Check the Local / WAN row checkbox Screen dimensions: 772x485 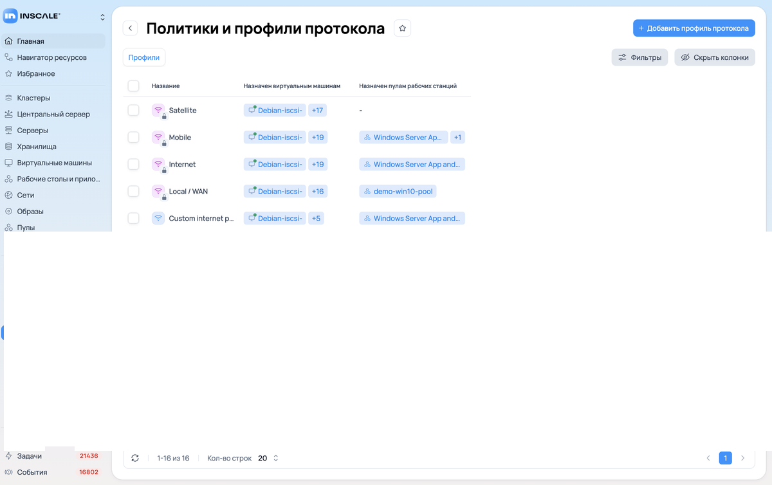(133, 191)
